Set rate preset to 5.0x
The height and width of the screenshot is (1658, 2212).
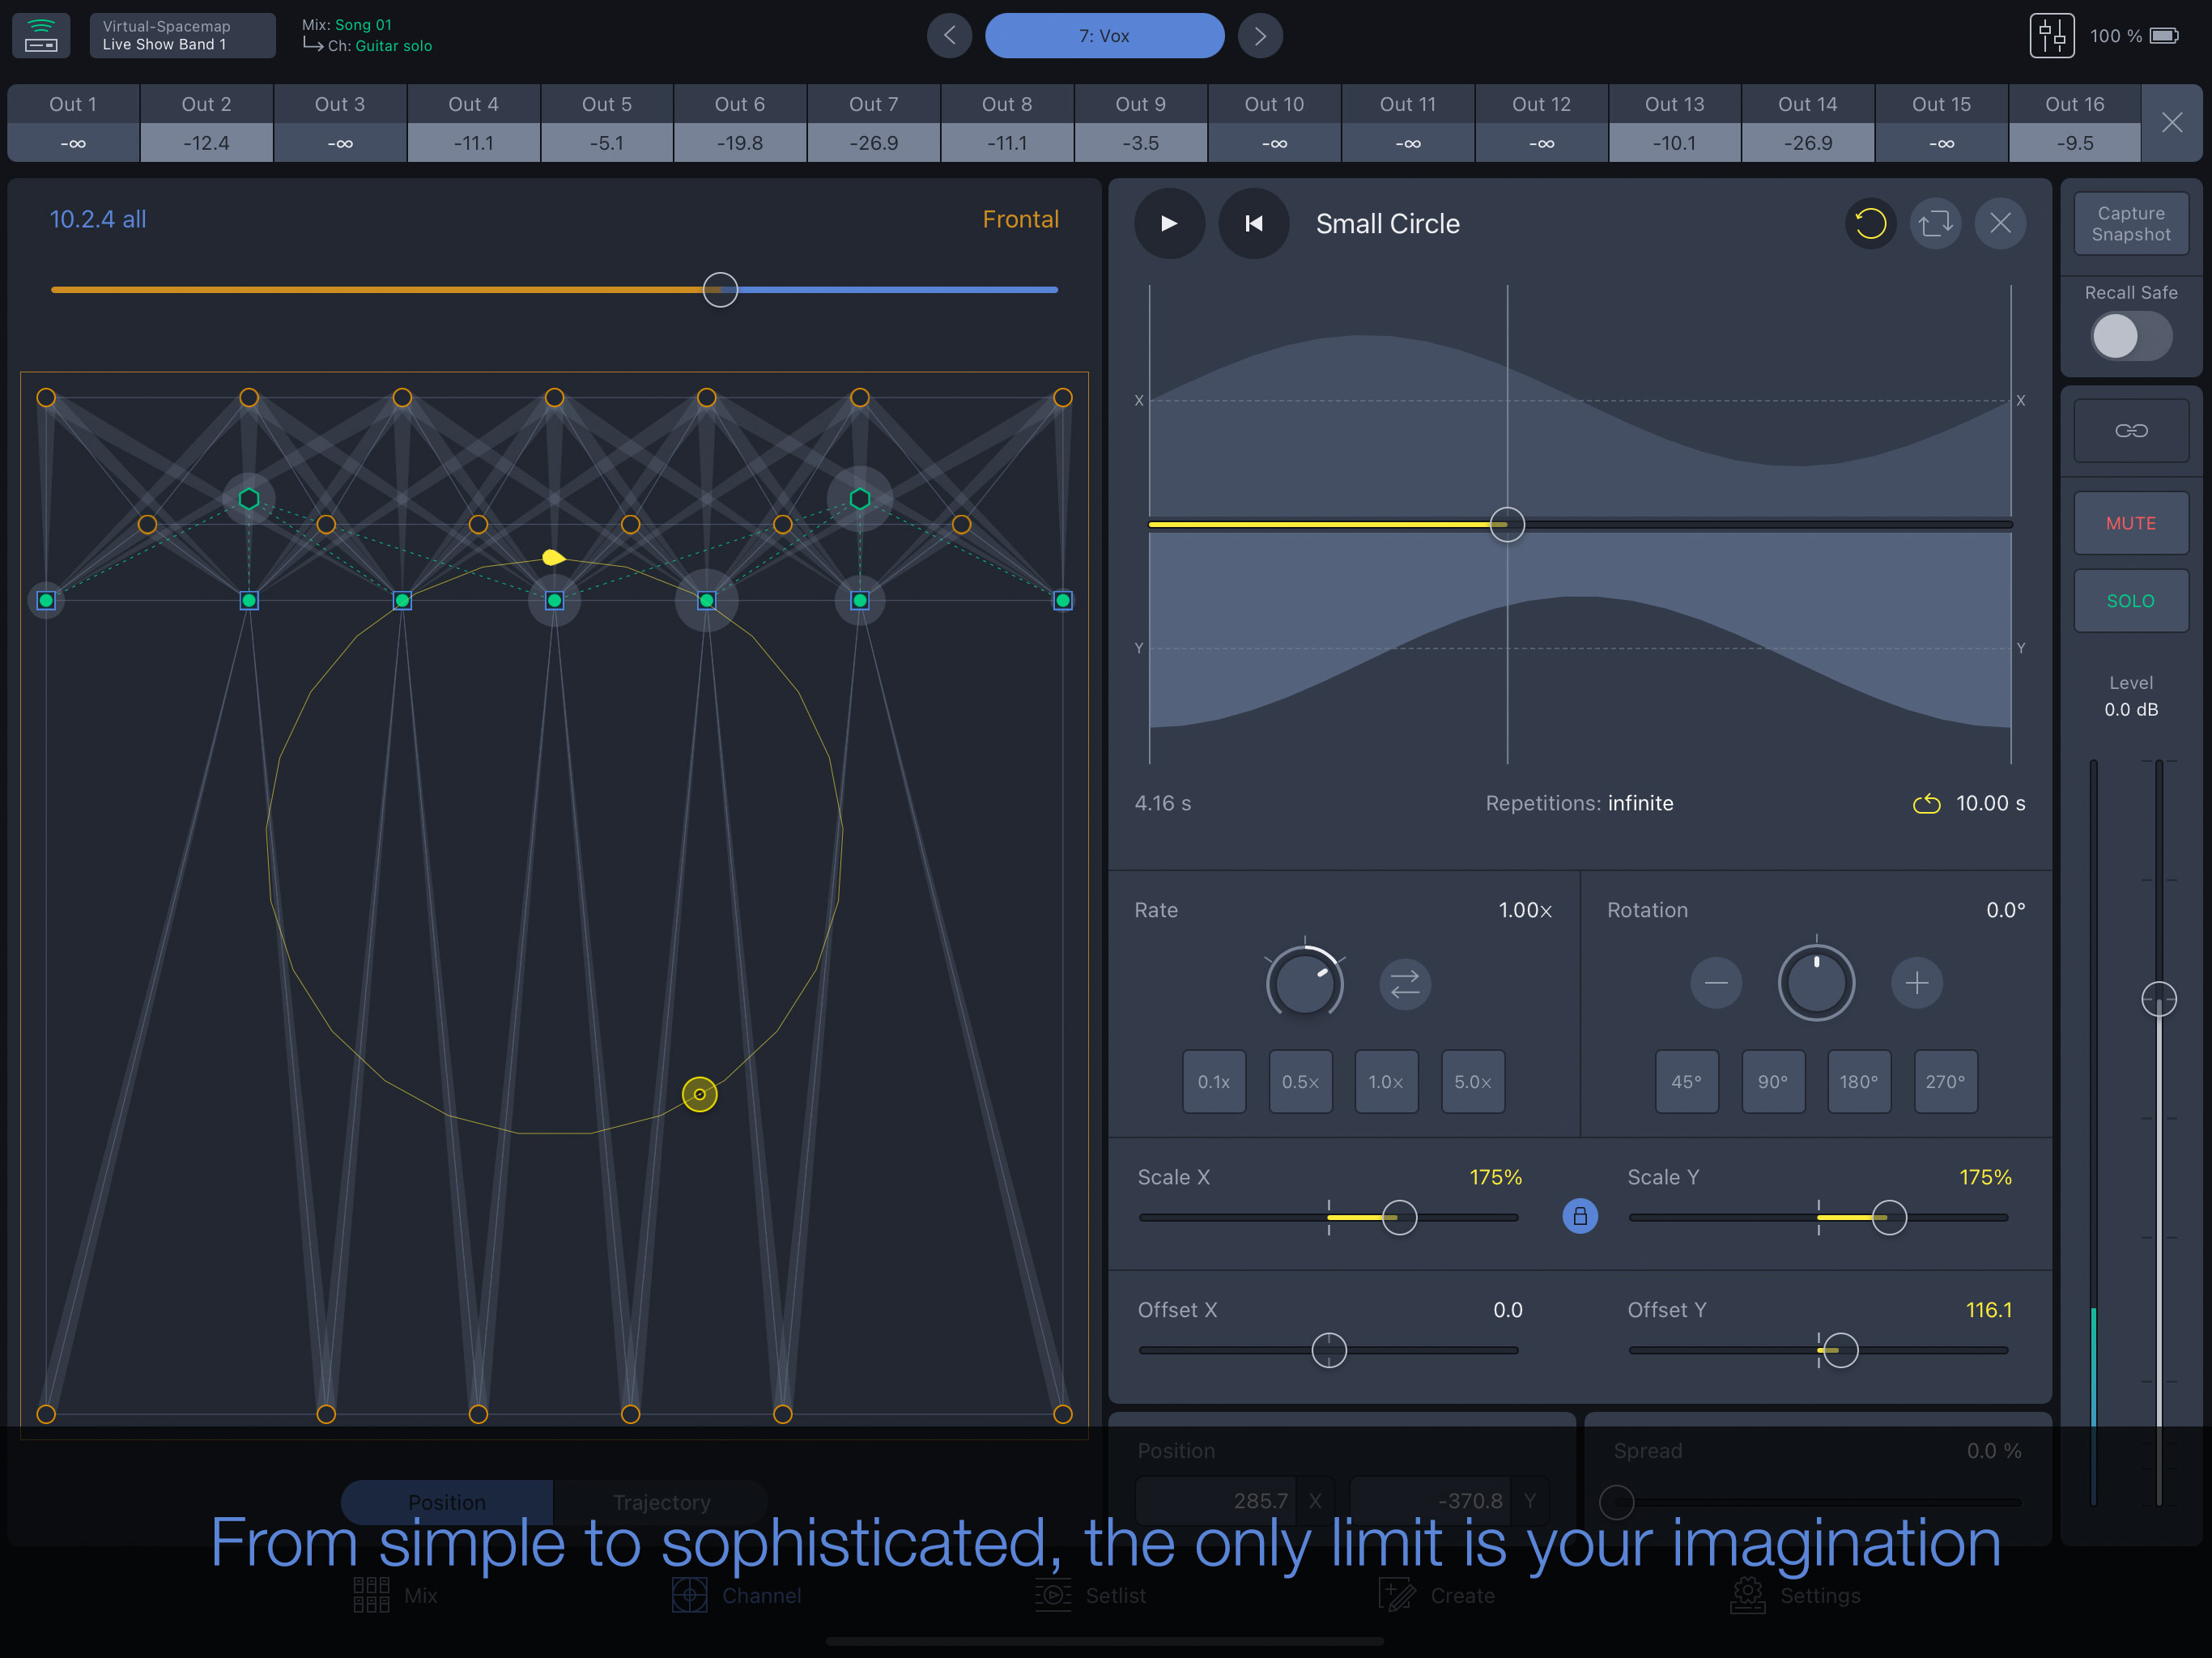click(x=1472, y=1082)
